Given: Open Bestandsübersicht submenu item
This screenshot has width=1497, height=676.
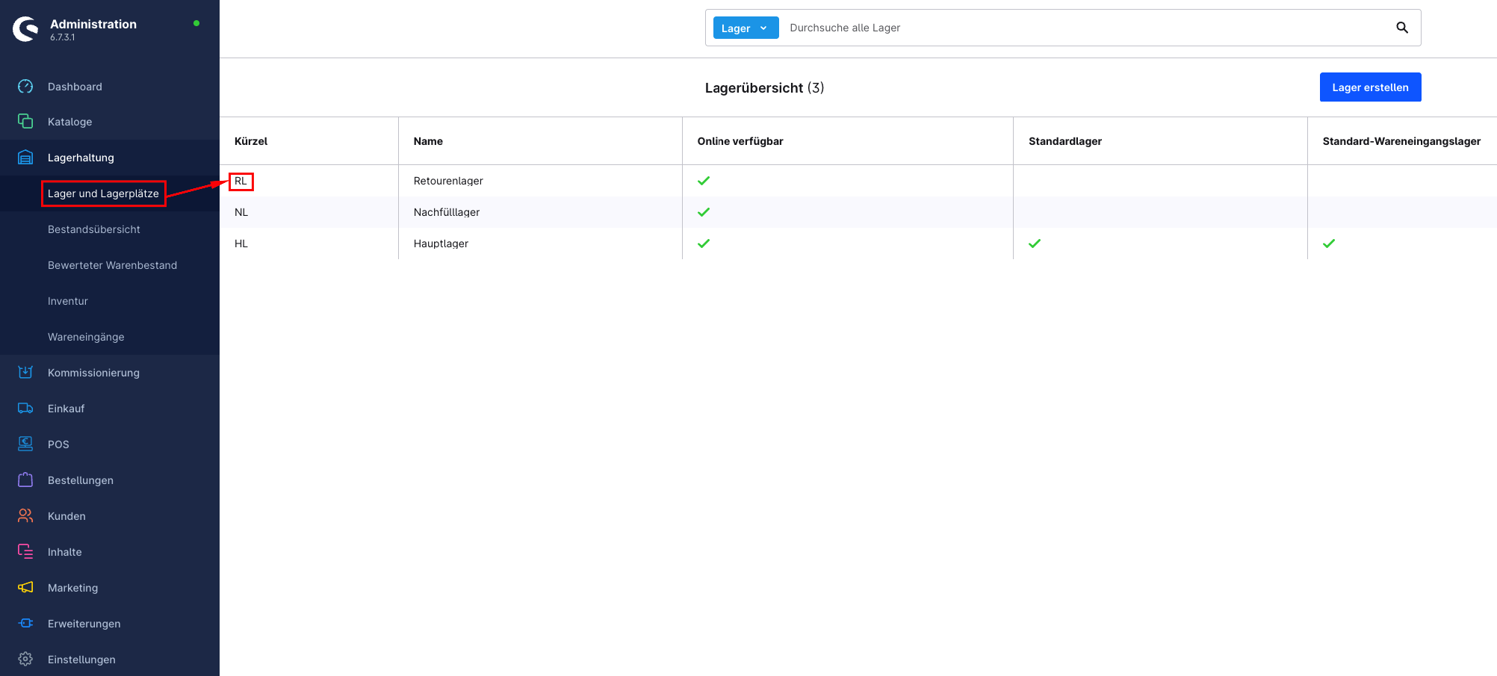Looking at the screenshot, I should 94,229.
